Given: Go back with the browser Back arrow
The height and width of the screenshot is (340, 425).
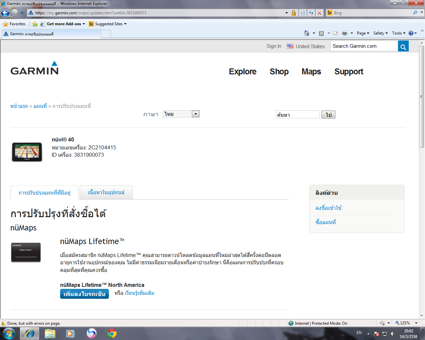Looking at the screenshot, I should pos(5,13).
